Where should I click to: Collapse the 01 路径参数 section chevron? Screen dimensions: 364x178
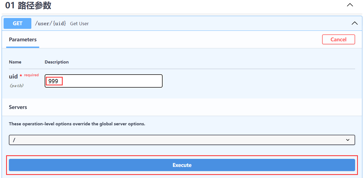click(350, 5)
